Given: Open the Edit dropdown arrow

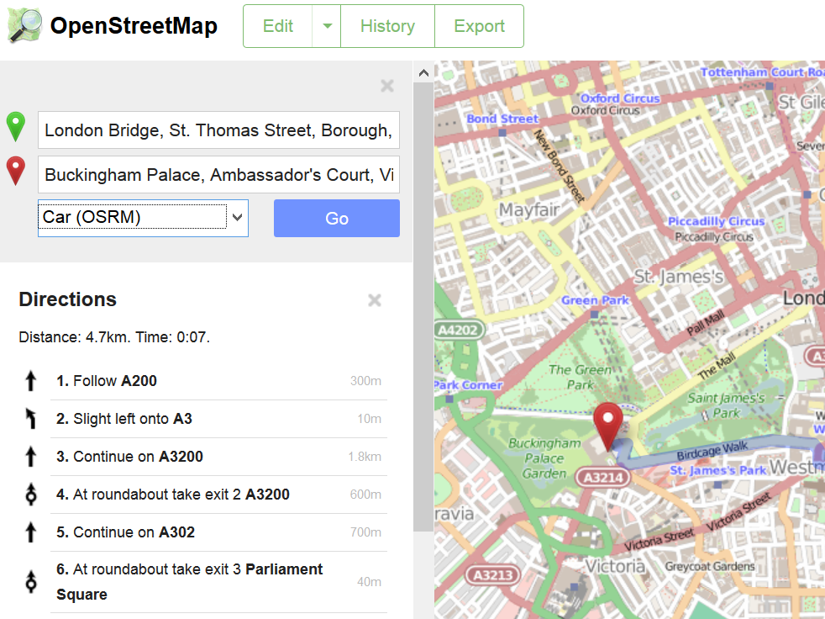Looking at the screenshot, I should 328,26.
